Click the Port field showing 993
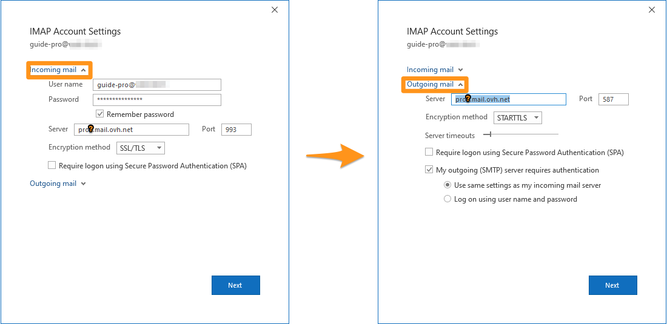Viewport: 667px width, 324px height. (x=236, y=130)
